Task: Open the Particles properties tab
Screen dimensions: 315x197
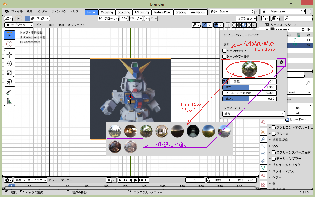Action: 263,146
